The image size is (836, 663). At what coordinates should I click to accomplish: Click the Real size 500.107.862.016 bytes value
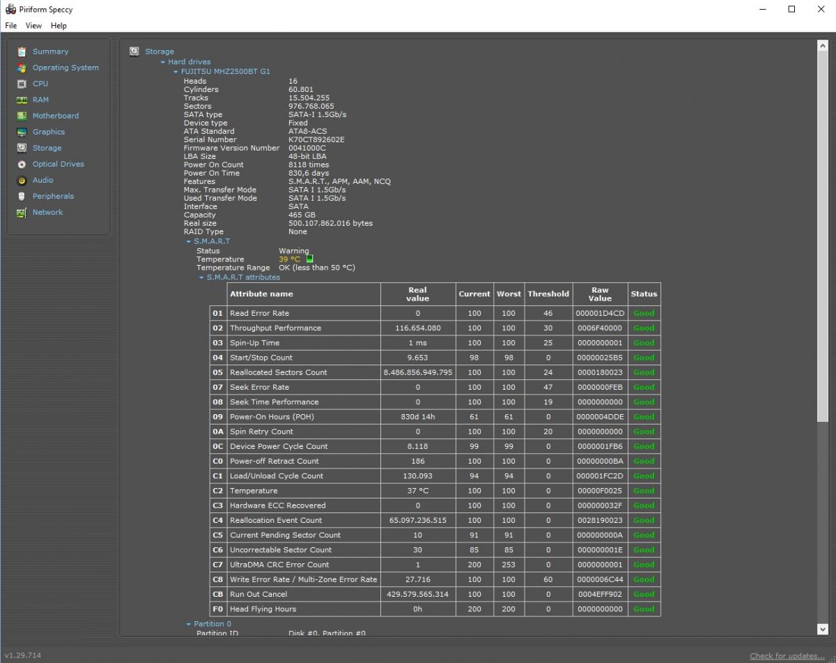(330, 223)
